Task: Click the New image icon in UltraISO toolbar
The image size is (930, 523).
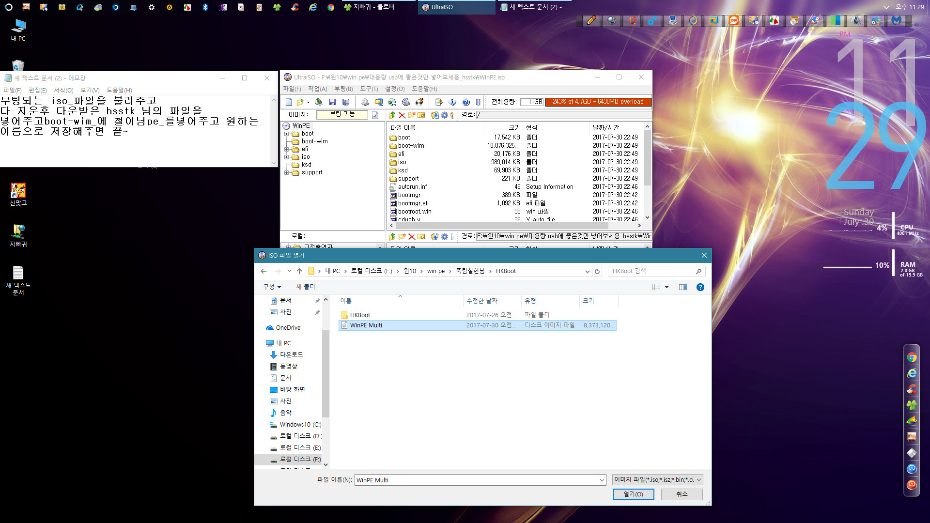Action: 289,102
